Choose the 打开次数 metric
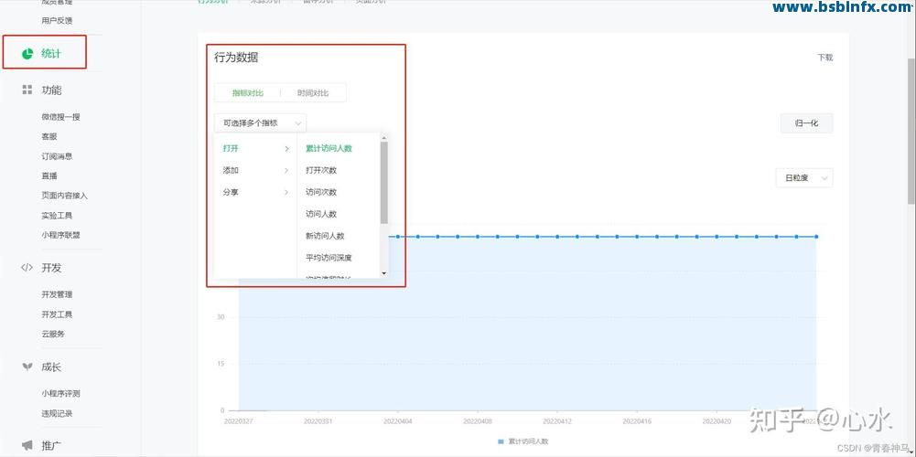Image resolution: width=916 pixels, height=457 pixels. point(321,170)
